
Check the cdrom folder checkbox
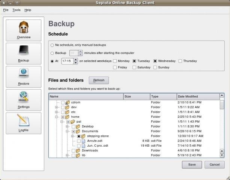click(63, 103)
